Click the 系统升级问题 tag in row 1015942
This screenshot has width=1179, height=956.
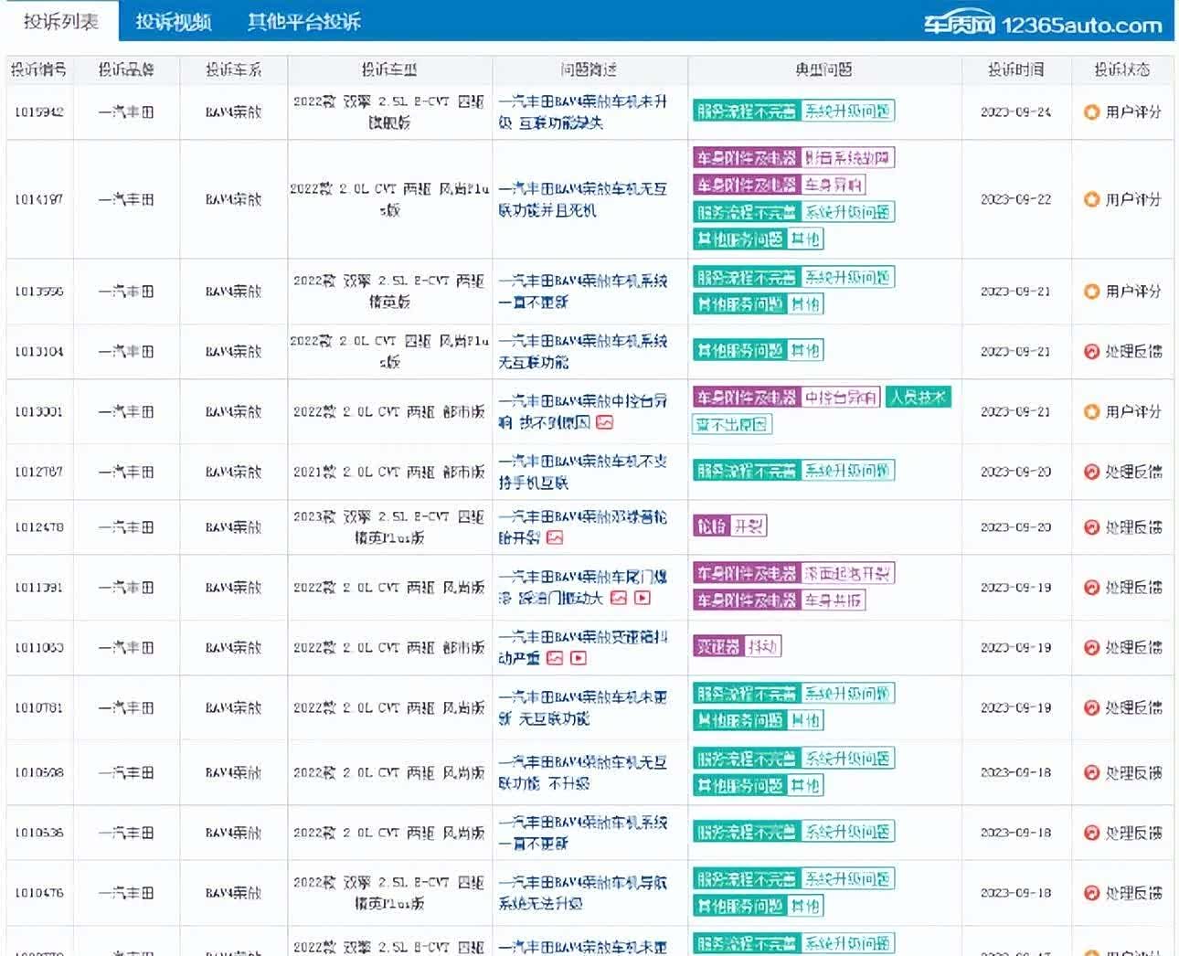point(847,112)
